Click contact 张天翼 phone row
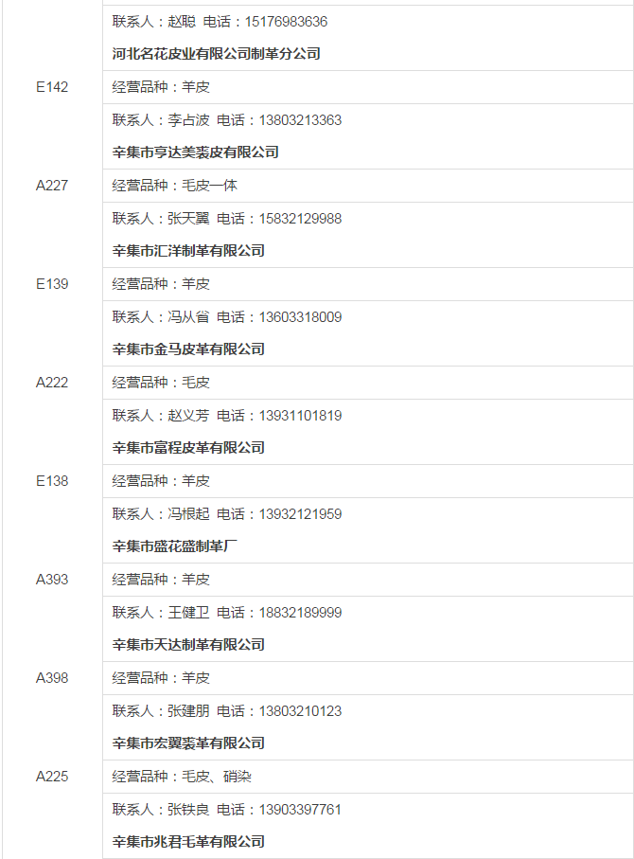The width and height of the screenshot is (634, 859). click(x=367, y=219)
